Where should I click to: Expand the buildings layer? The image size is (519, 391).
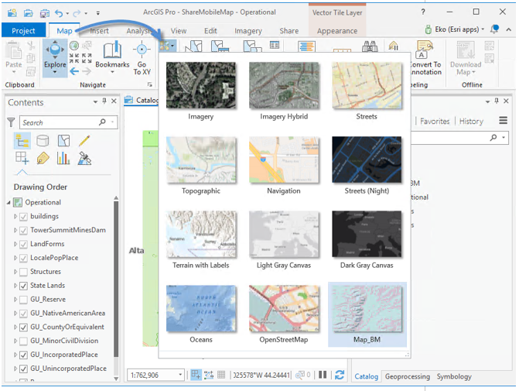pos(15,216)
